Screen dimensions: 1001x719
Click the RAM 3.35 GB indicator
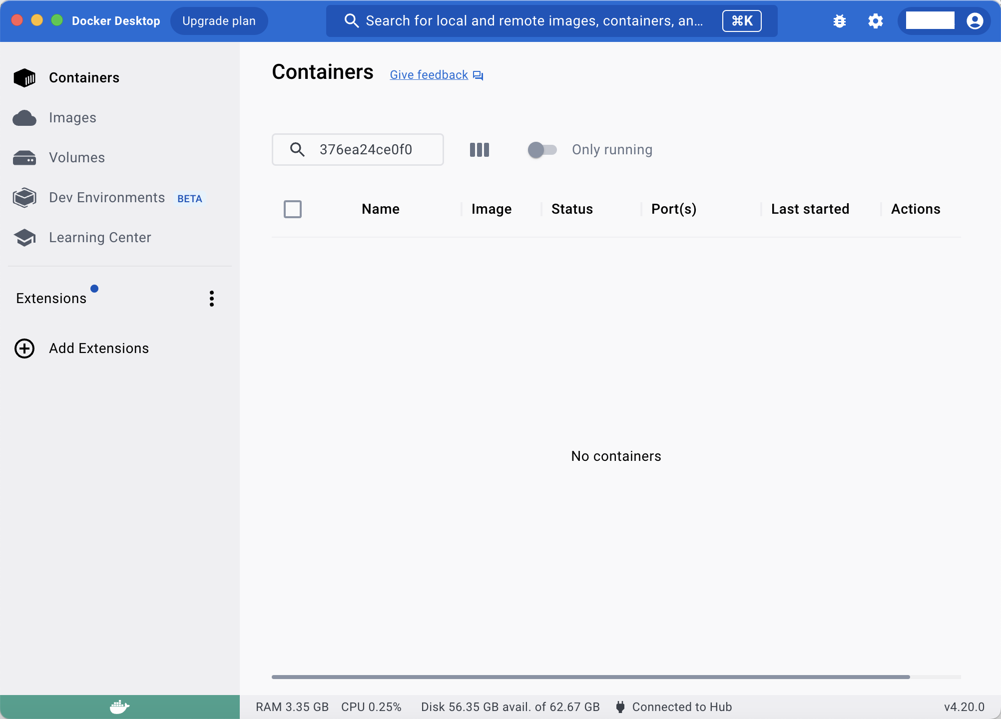coord(292,707)
